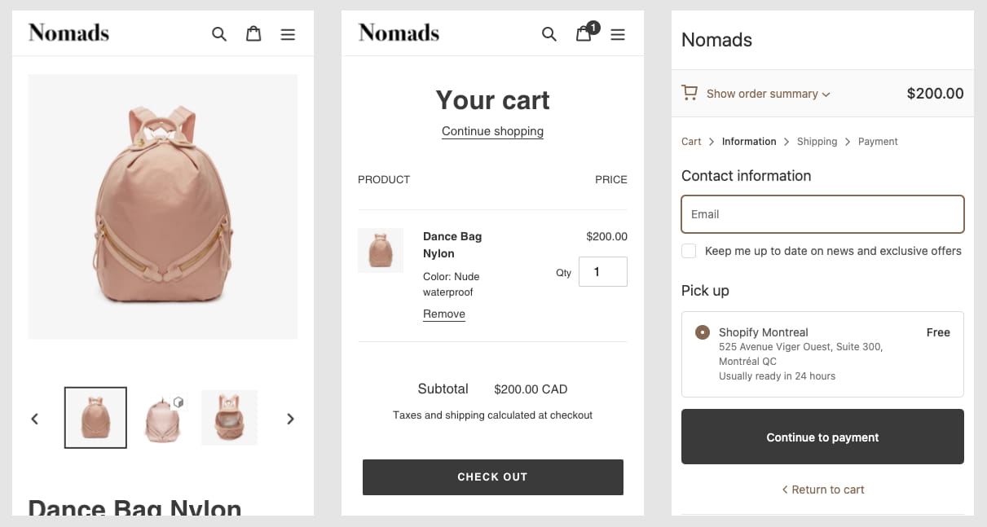Click the Return to cart link
The height and width of the screenshot is (527, 987).
(822, 489)
